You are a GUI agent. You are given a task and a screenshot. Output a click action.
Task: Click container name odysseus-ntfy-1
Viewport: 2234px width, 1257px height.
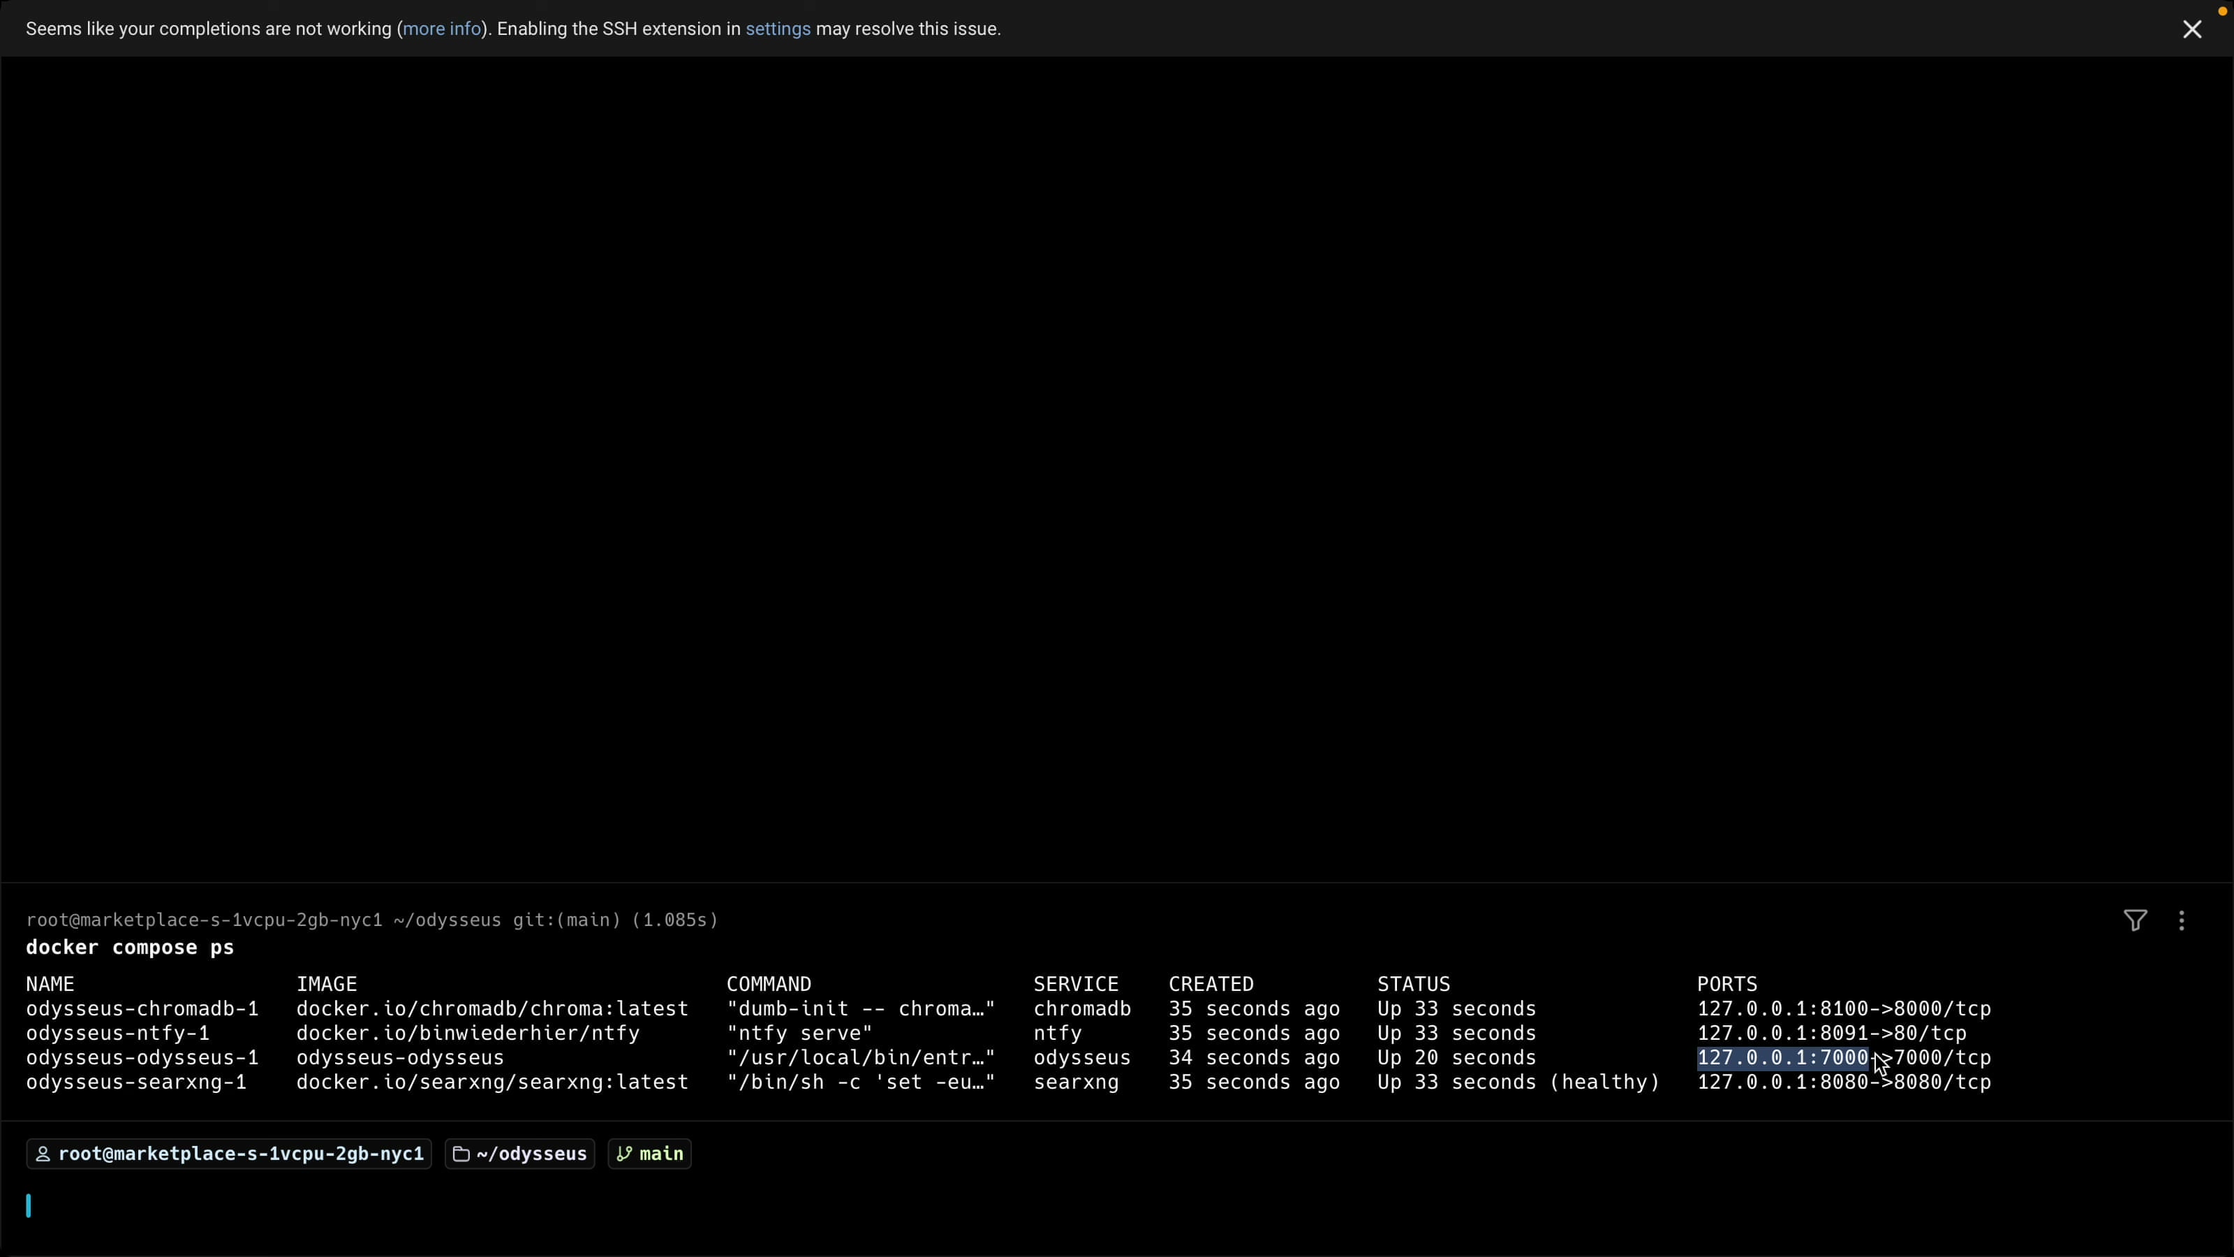118,1034
